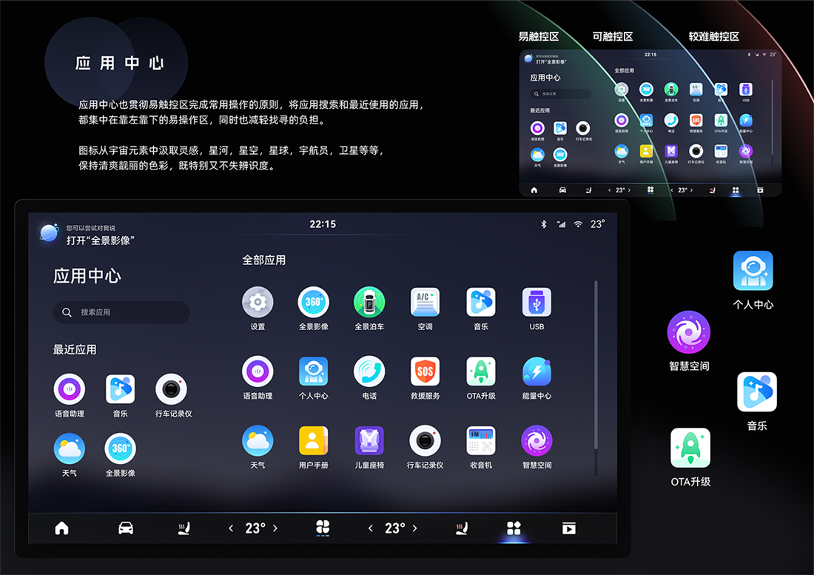Decrease passenger temperature with the left arrow

coord(370,528)
